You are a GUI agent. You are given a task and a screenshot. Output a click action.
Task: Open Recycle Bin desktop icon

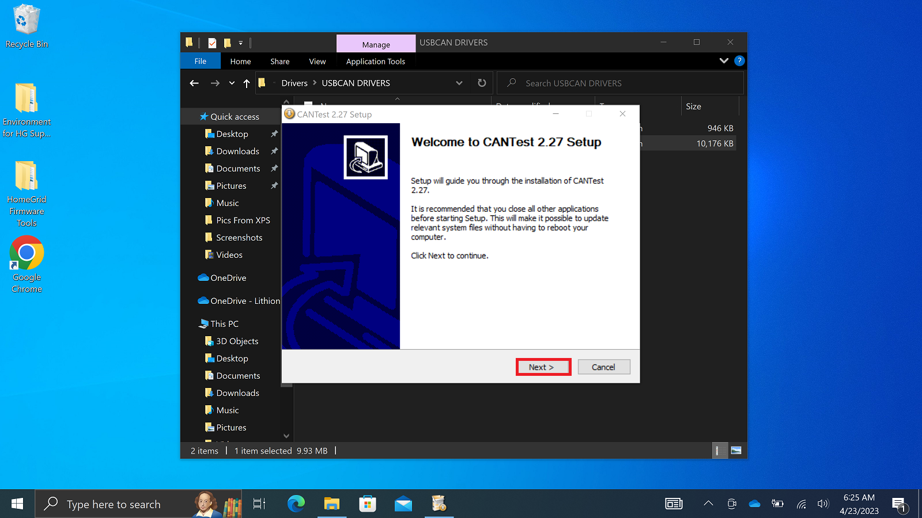[x=27, y=26]
